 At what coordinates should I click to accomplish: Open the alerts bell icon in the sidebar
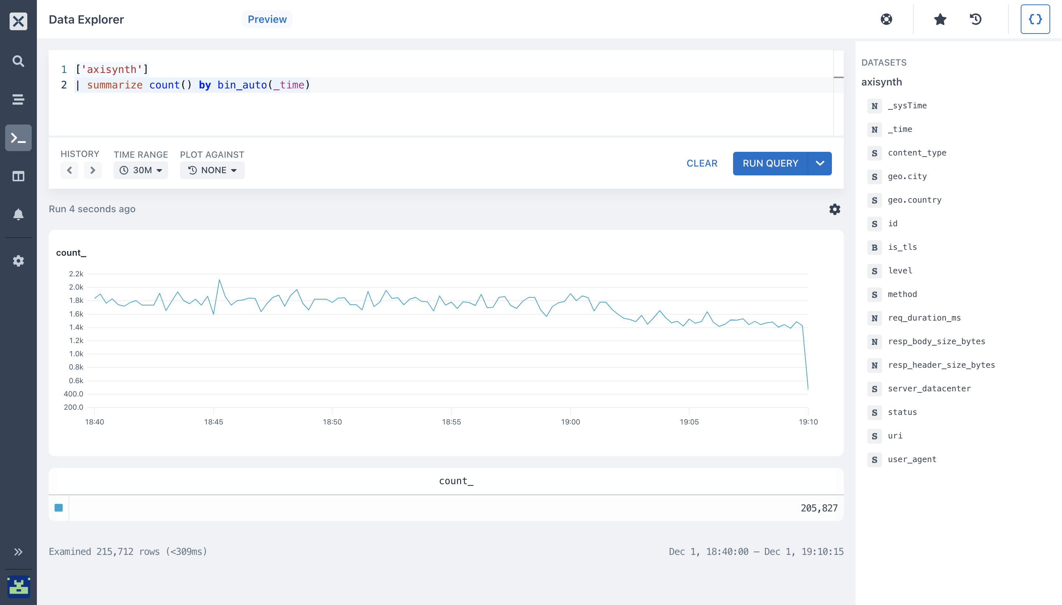pos(18,214)
